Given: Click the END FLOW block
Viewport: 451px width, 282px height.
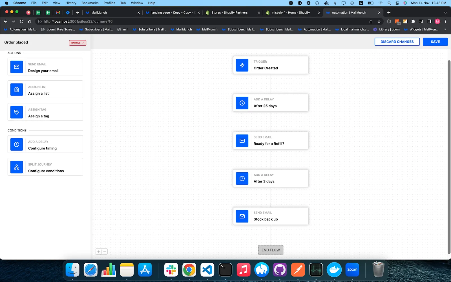Looking at the screenshot, I should (x=271, y=250).
